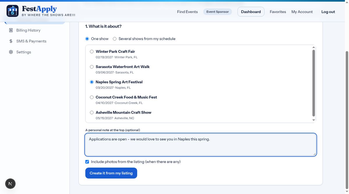
Task: Toggle Include photos from the listing checkbox
Action: (x=87, y=162)
